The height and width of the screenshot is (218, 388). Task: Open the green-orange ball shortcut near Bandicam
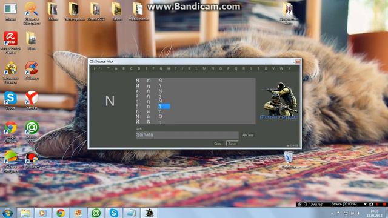coord(10,162)
